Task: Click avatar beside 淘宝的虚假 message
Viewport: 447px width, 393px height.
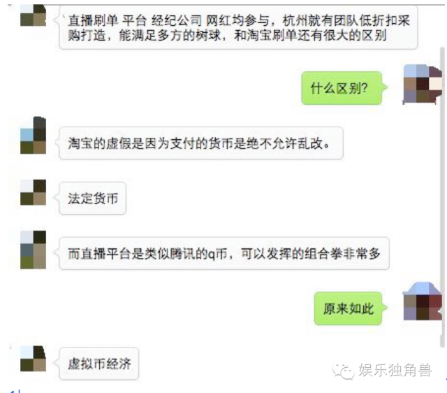Action: click(33, 135)
